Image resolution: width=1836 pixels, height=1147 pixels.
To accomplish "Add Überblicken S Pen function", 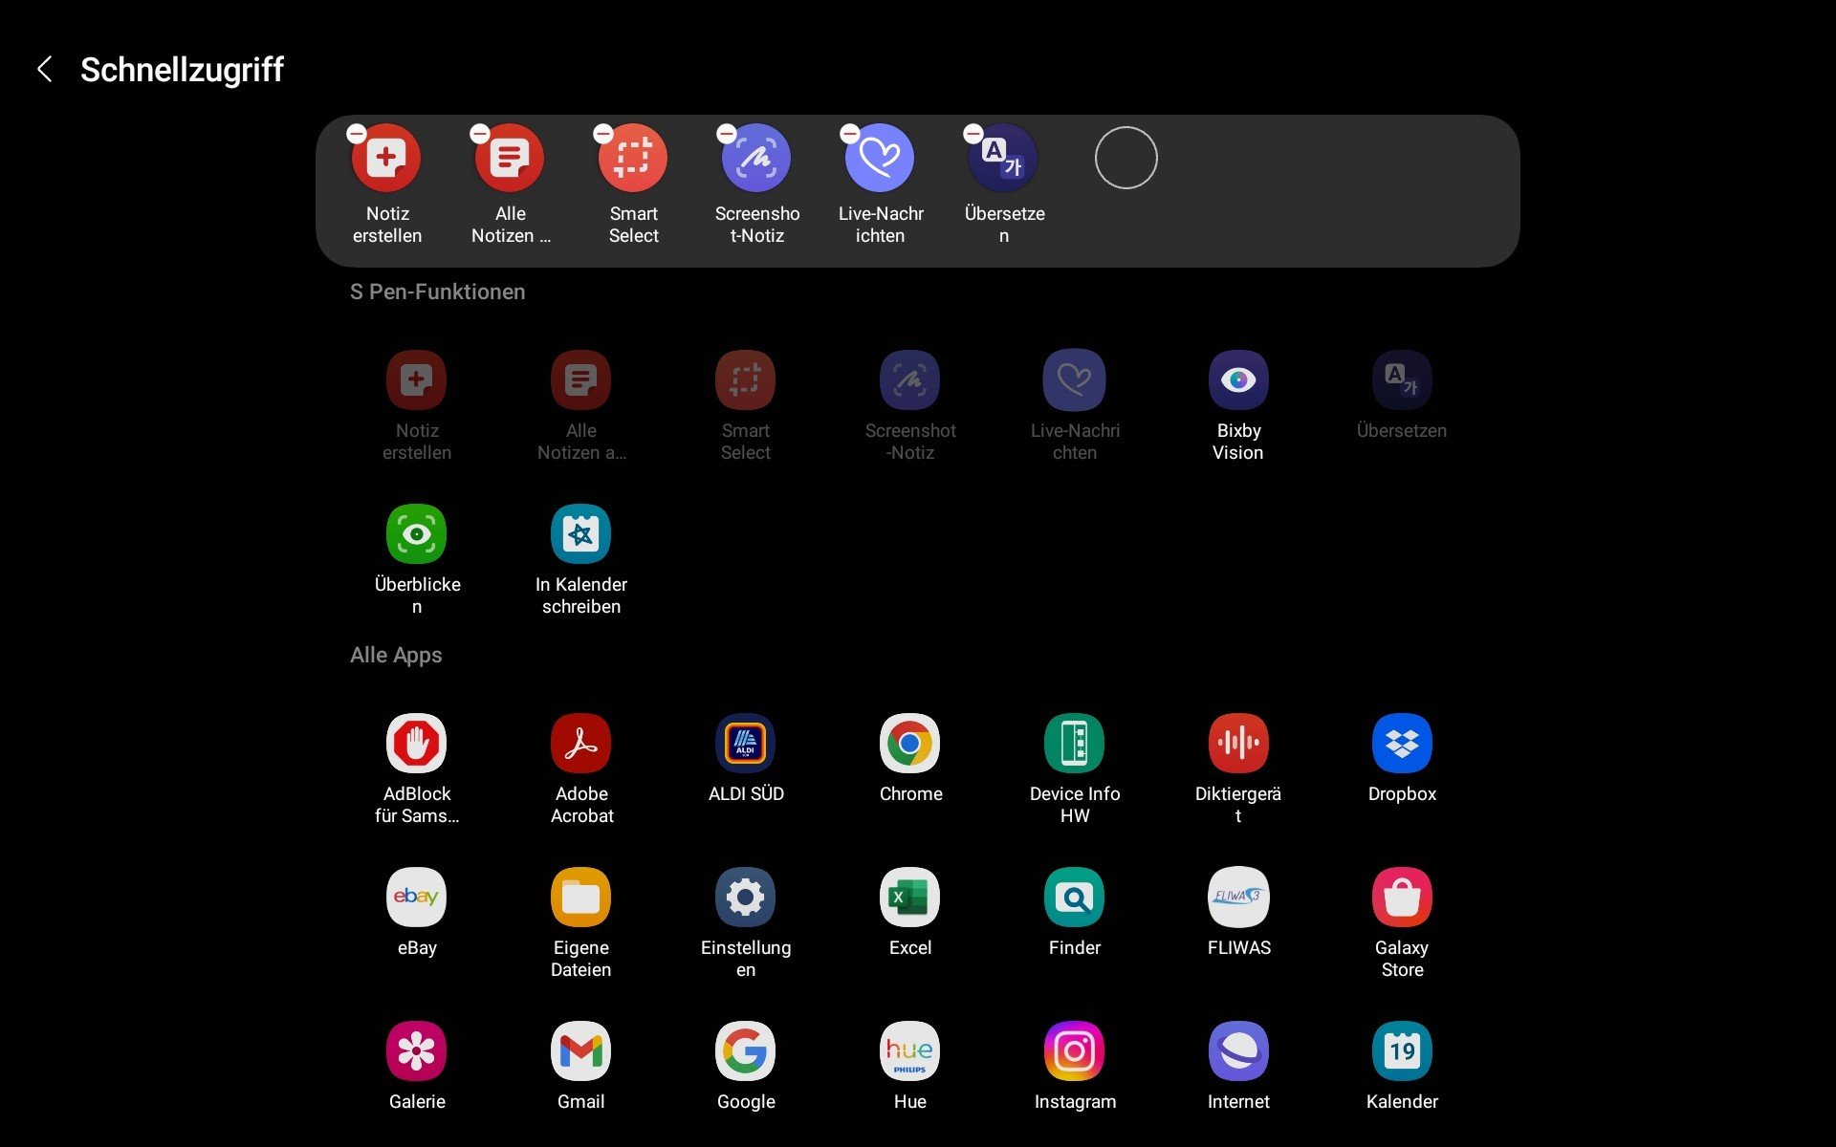I will [x=416, y=534].
